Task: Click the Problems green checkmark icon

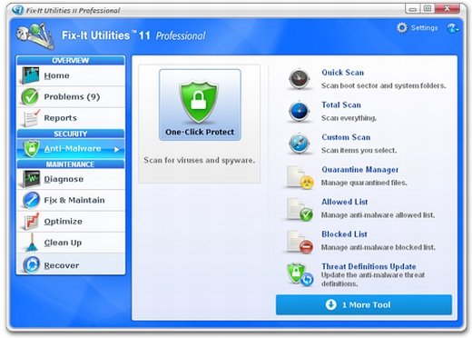Action: [x=30, y=96]
